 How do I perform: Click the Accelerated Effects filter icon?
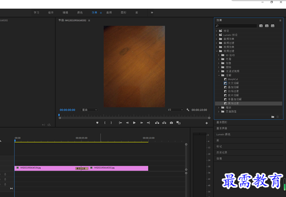click(261, 26)
